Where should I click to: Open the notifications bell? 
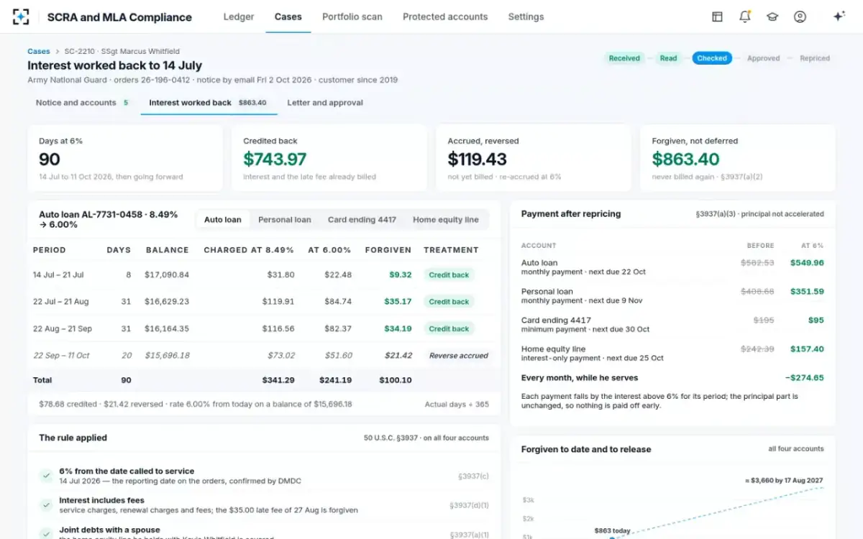click(745, 17)
